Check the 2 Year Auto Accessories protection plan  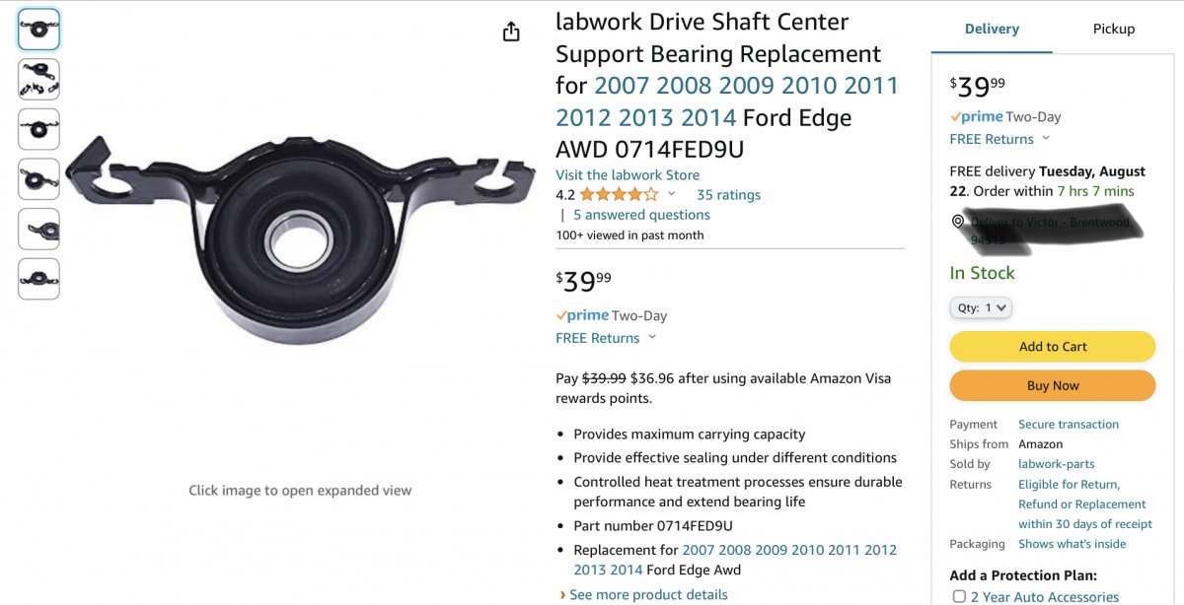click(959, 596)
